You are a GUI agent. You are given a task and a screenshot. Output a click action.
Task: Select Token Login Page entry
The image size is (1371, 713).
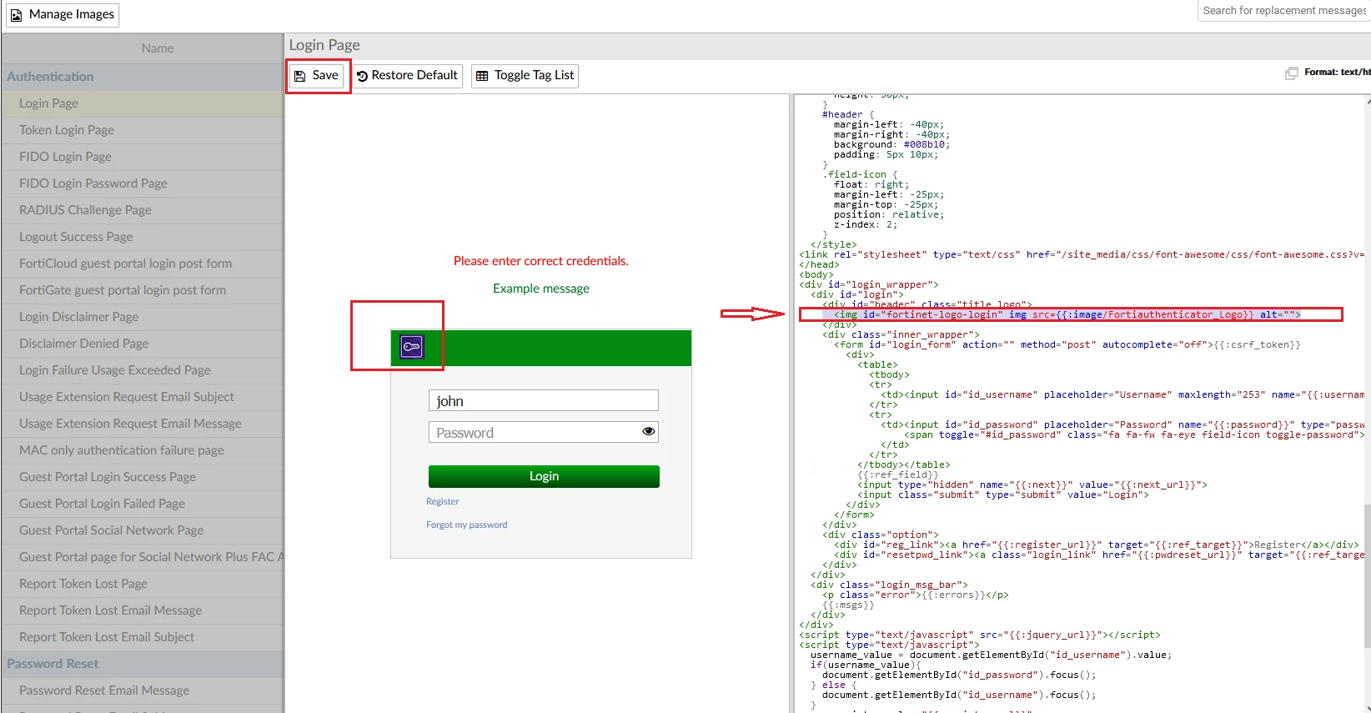pos(143,130)
